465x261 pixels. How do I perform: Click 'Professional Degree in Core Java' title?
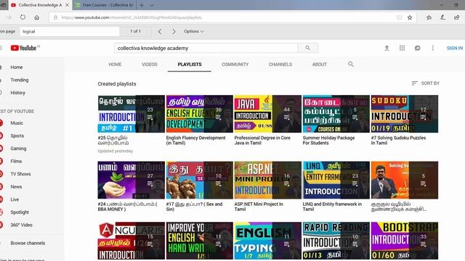click(x=262, y=140)
